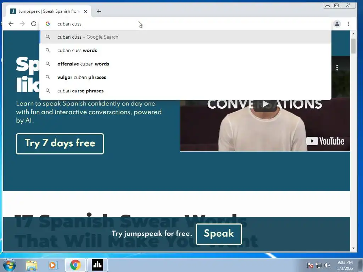Open the Chrome profile avatar
Image resolution: width=363 pixels, height=272 pixels.
337,24
